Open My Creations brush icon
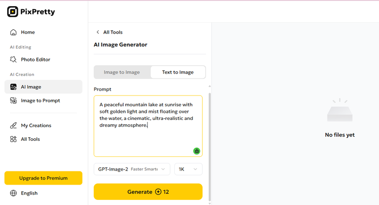The width and height of the screenshot is (379, 205). click(x=13, y=126)
